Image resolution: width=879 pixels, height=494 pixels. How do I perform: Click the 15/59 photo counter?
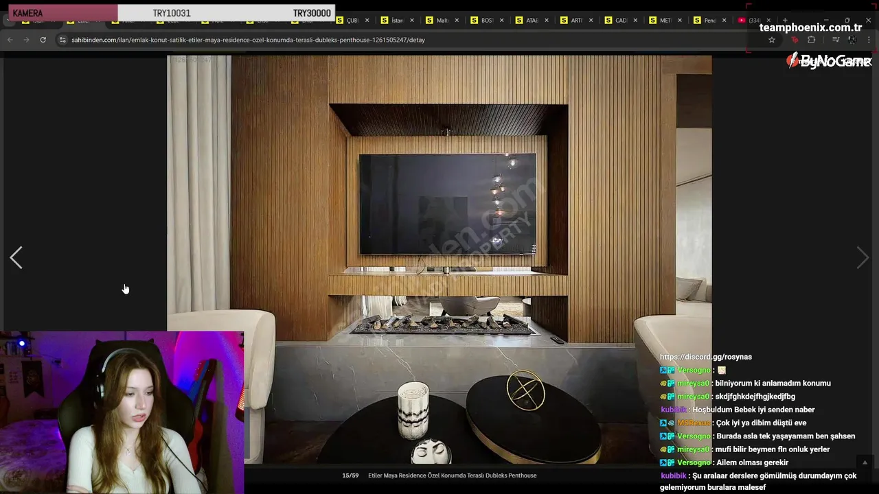click(350, 475)
